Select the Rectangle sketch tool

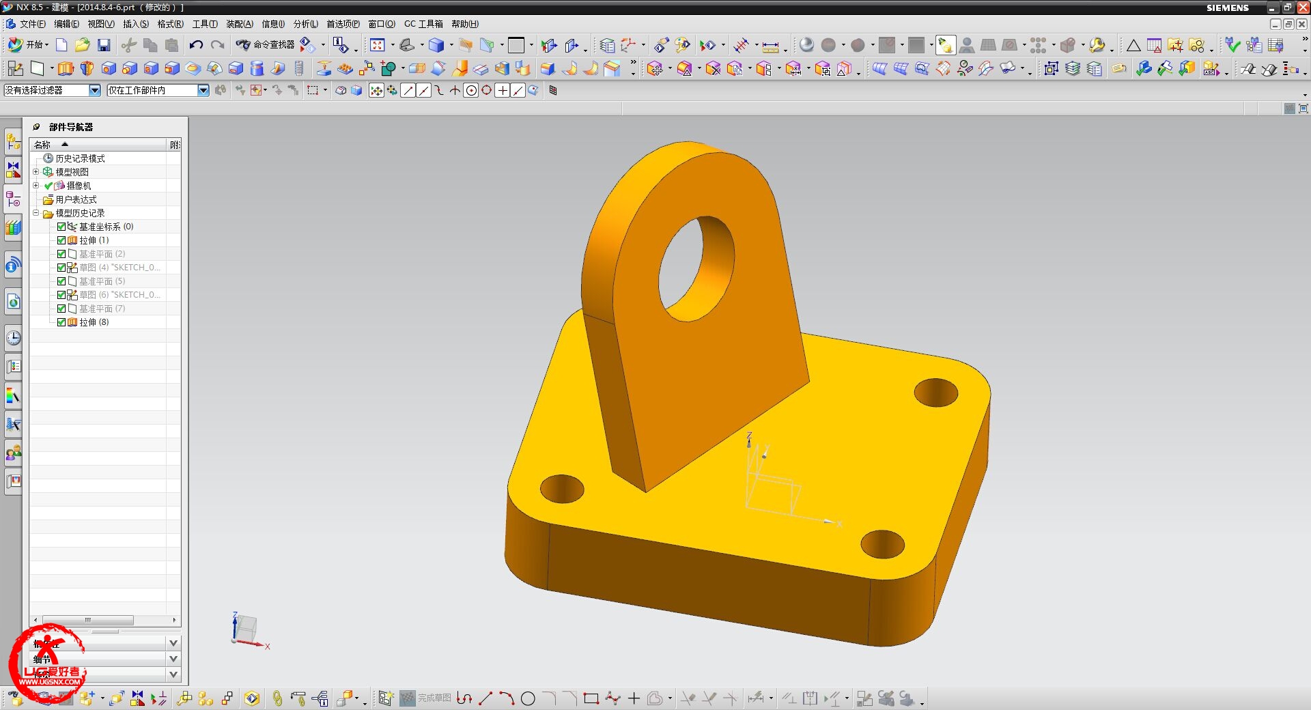[591, 698]
